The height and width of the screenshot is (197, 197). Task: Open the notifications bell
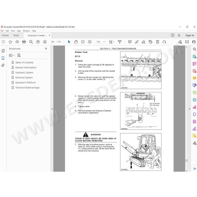click(x=179, y=35)
